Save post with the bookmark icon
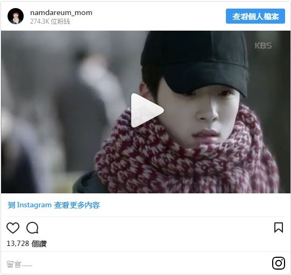Viewport: 291px width, 275px height. (x=279, y=228)
